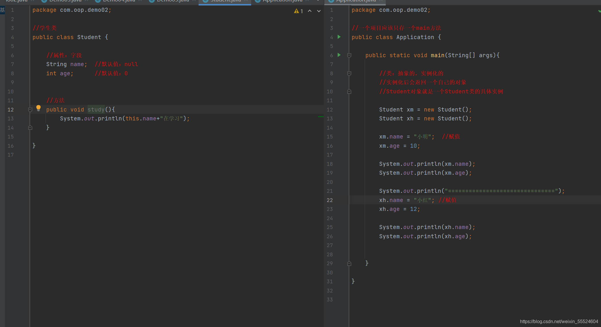This screenshot has width=601, height=327.
Task: Click the warning indicator in Student.java
Action: point(298,11)
